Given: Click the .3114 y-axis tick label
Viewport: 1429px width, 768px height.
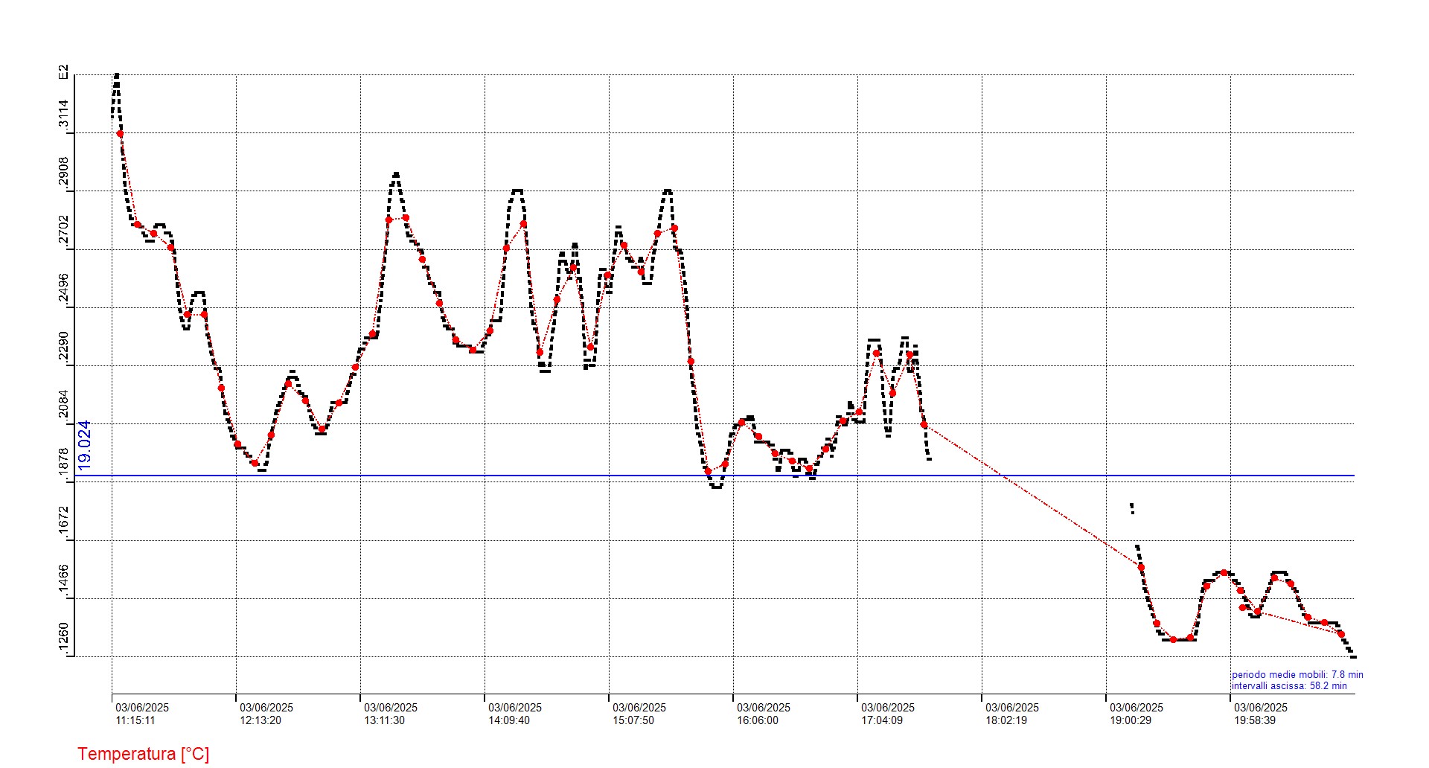Looking at the screenshot, I should (x=64, y=115).
